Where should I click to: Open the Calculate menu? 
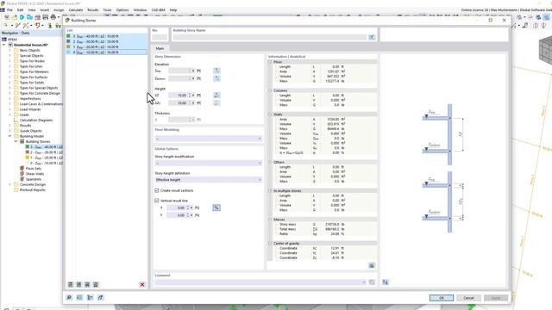76,9
